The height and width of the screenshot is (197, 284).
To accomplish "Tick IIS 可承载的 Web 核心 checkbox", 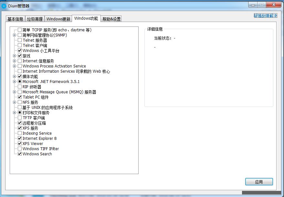I will 20,71.
